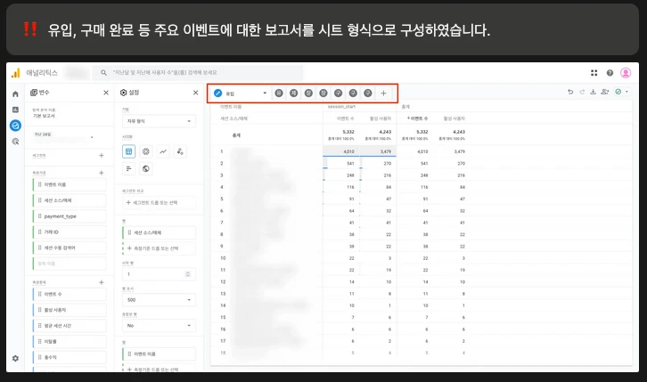Click the exploration name 기본 보고서

45,116
